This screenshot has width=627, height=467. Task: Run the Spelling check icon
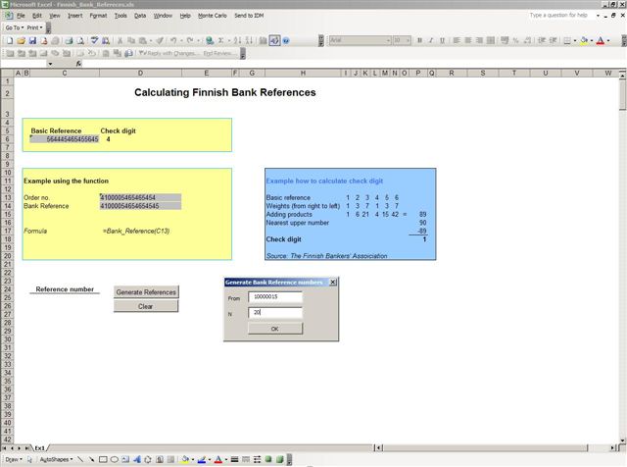pos(94,40)
